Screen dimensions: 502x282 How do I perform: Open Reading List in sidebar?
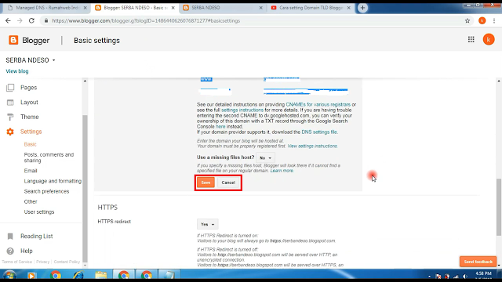[37, 237]
